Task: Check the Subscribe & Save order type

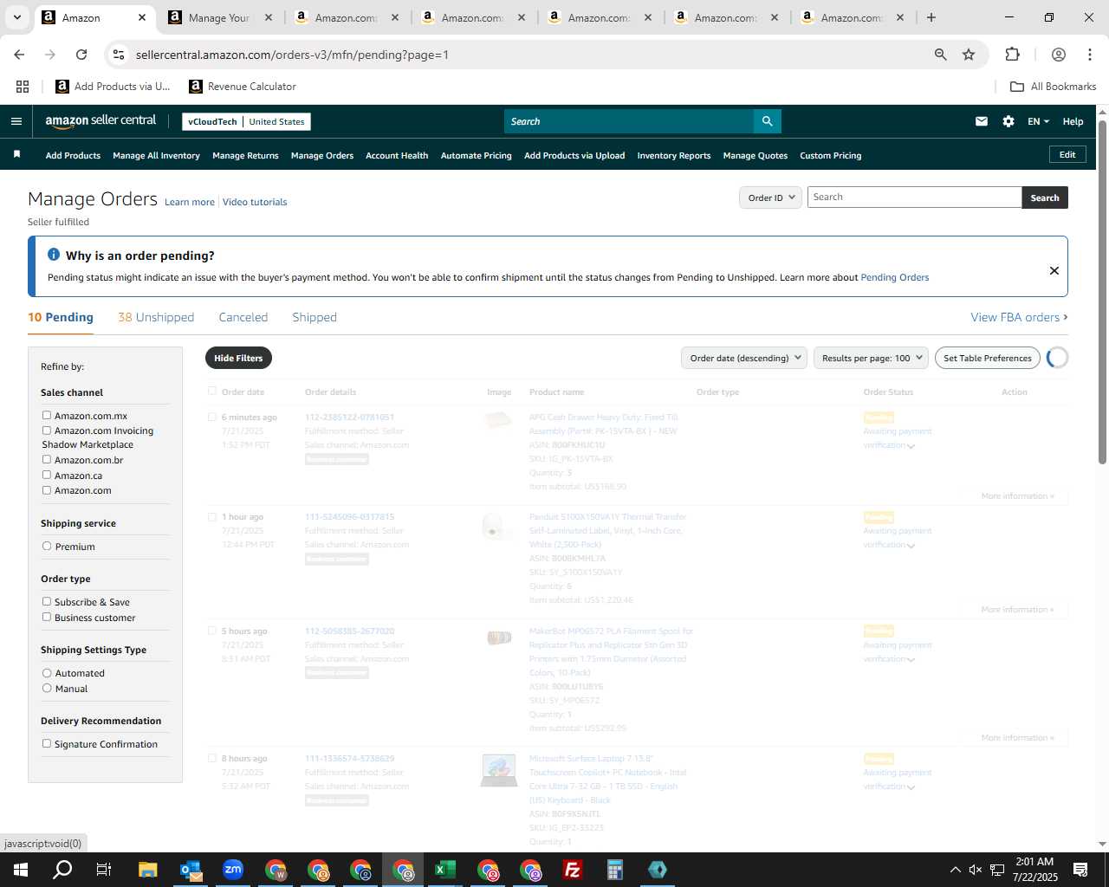Action: pos(47,602)
